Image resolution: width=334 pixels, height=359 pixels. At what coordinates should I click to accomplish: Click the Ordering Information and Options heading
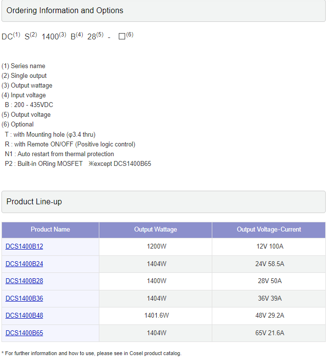[x=65, y=11]
